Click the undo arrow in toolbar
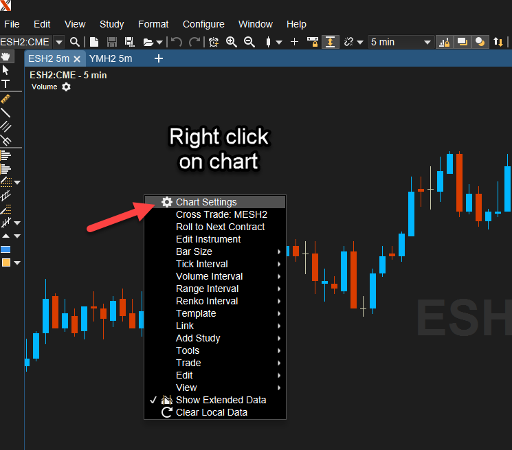Image resolution: width=512 pixels, height=450 pixels. click(x=177, y=42)
